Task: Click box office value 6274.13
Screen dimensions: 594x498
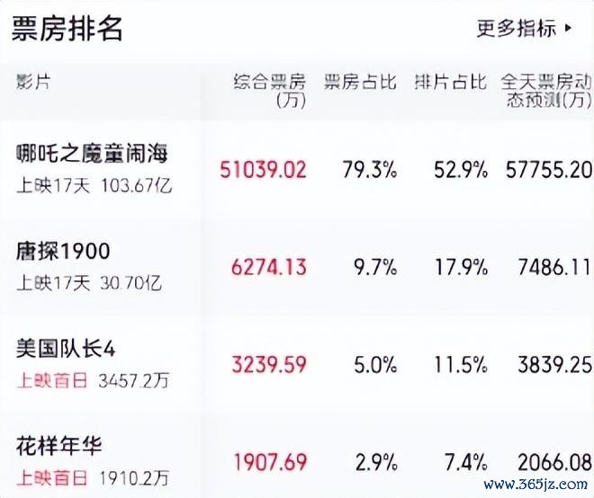Action: (x=269, y=267)
